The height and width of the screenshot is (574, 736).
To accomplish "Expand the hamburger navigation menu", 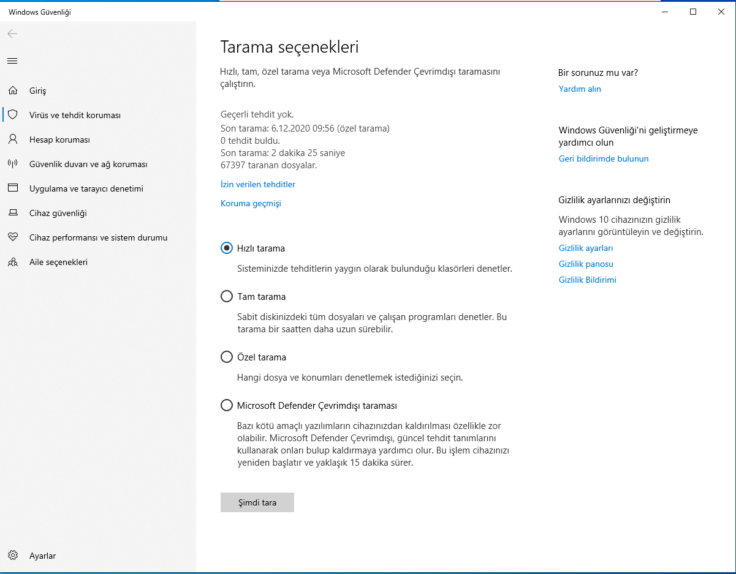I will click(12, 61).
